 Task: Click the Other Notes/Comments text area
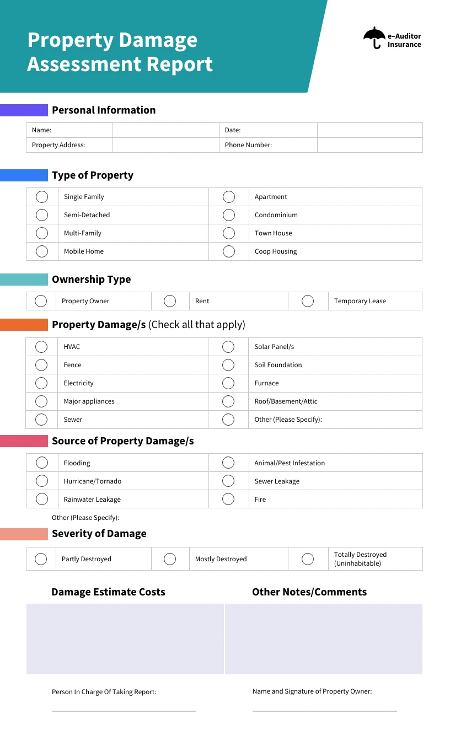point(324,639)
